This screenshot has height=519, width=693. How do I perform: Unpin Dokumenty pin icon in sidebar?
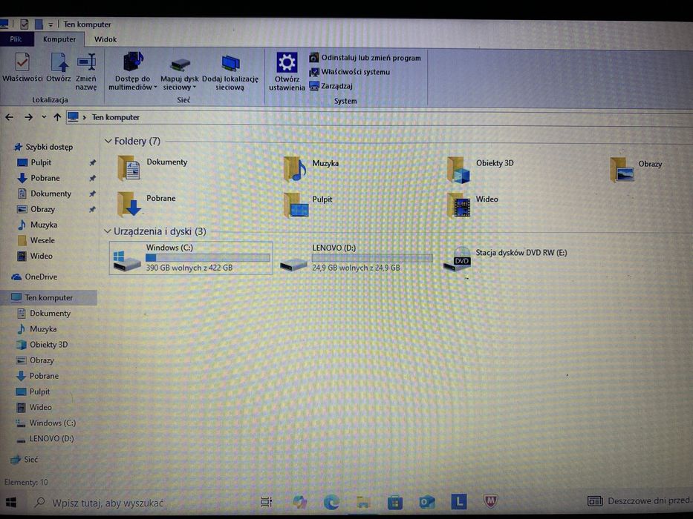coord(92,194)
